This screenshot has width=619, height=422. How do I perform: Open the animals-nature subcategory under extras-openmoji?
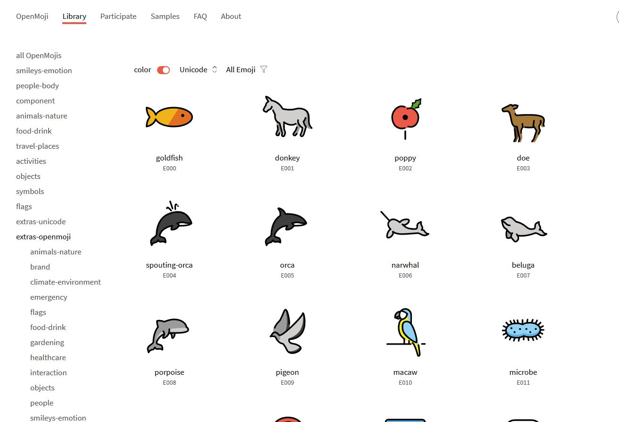[56, 252]
